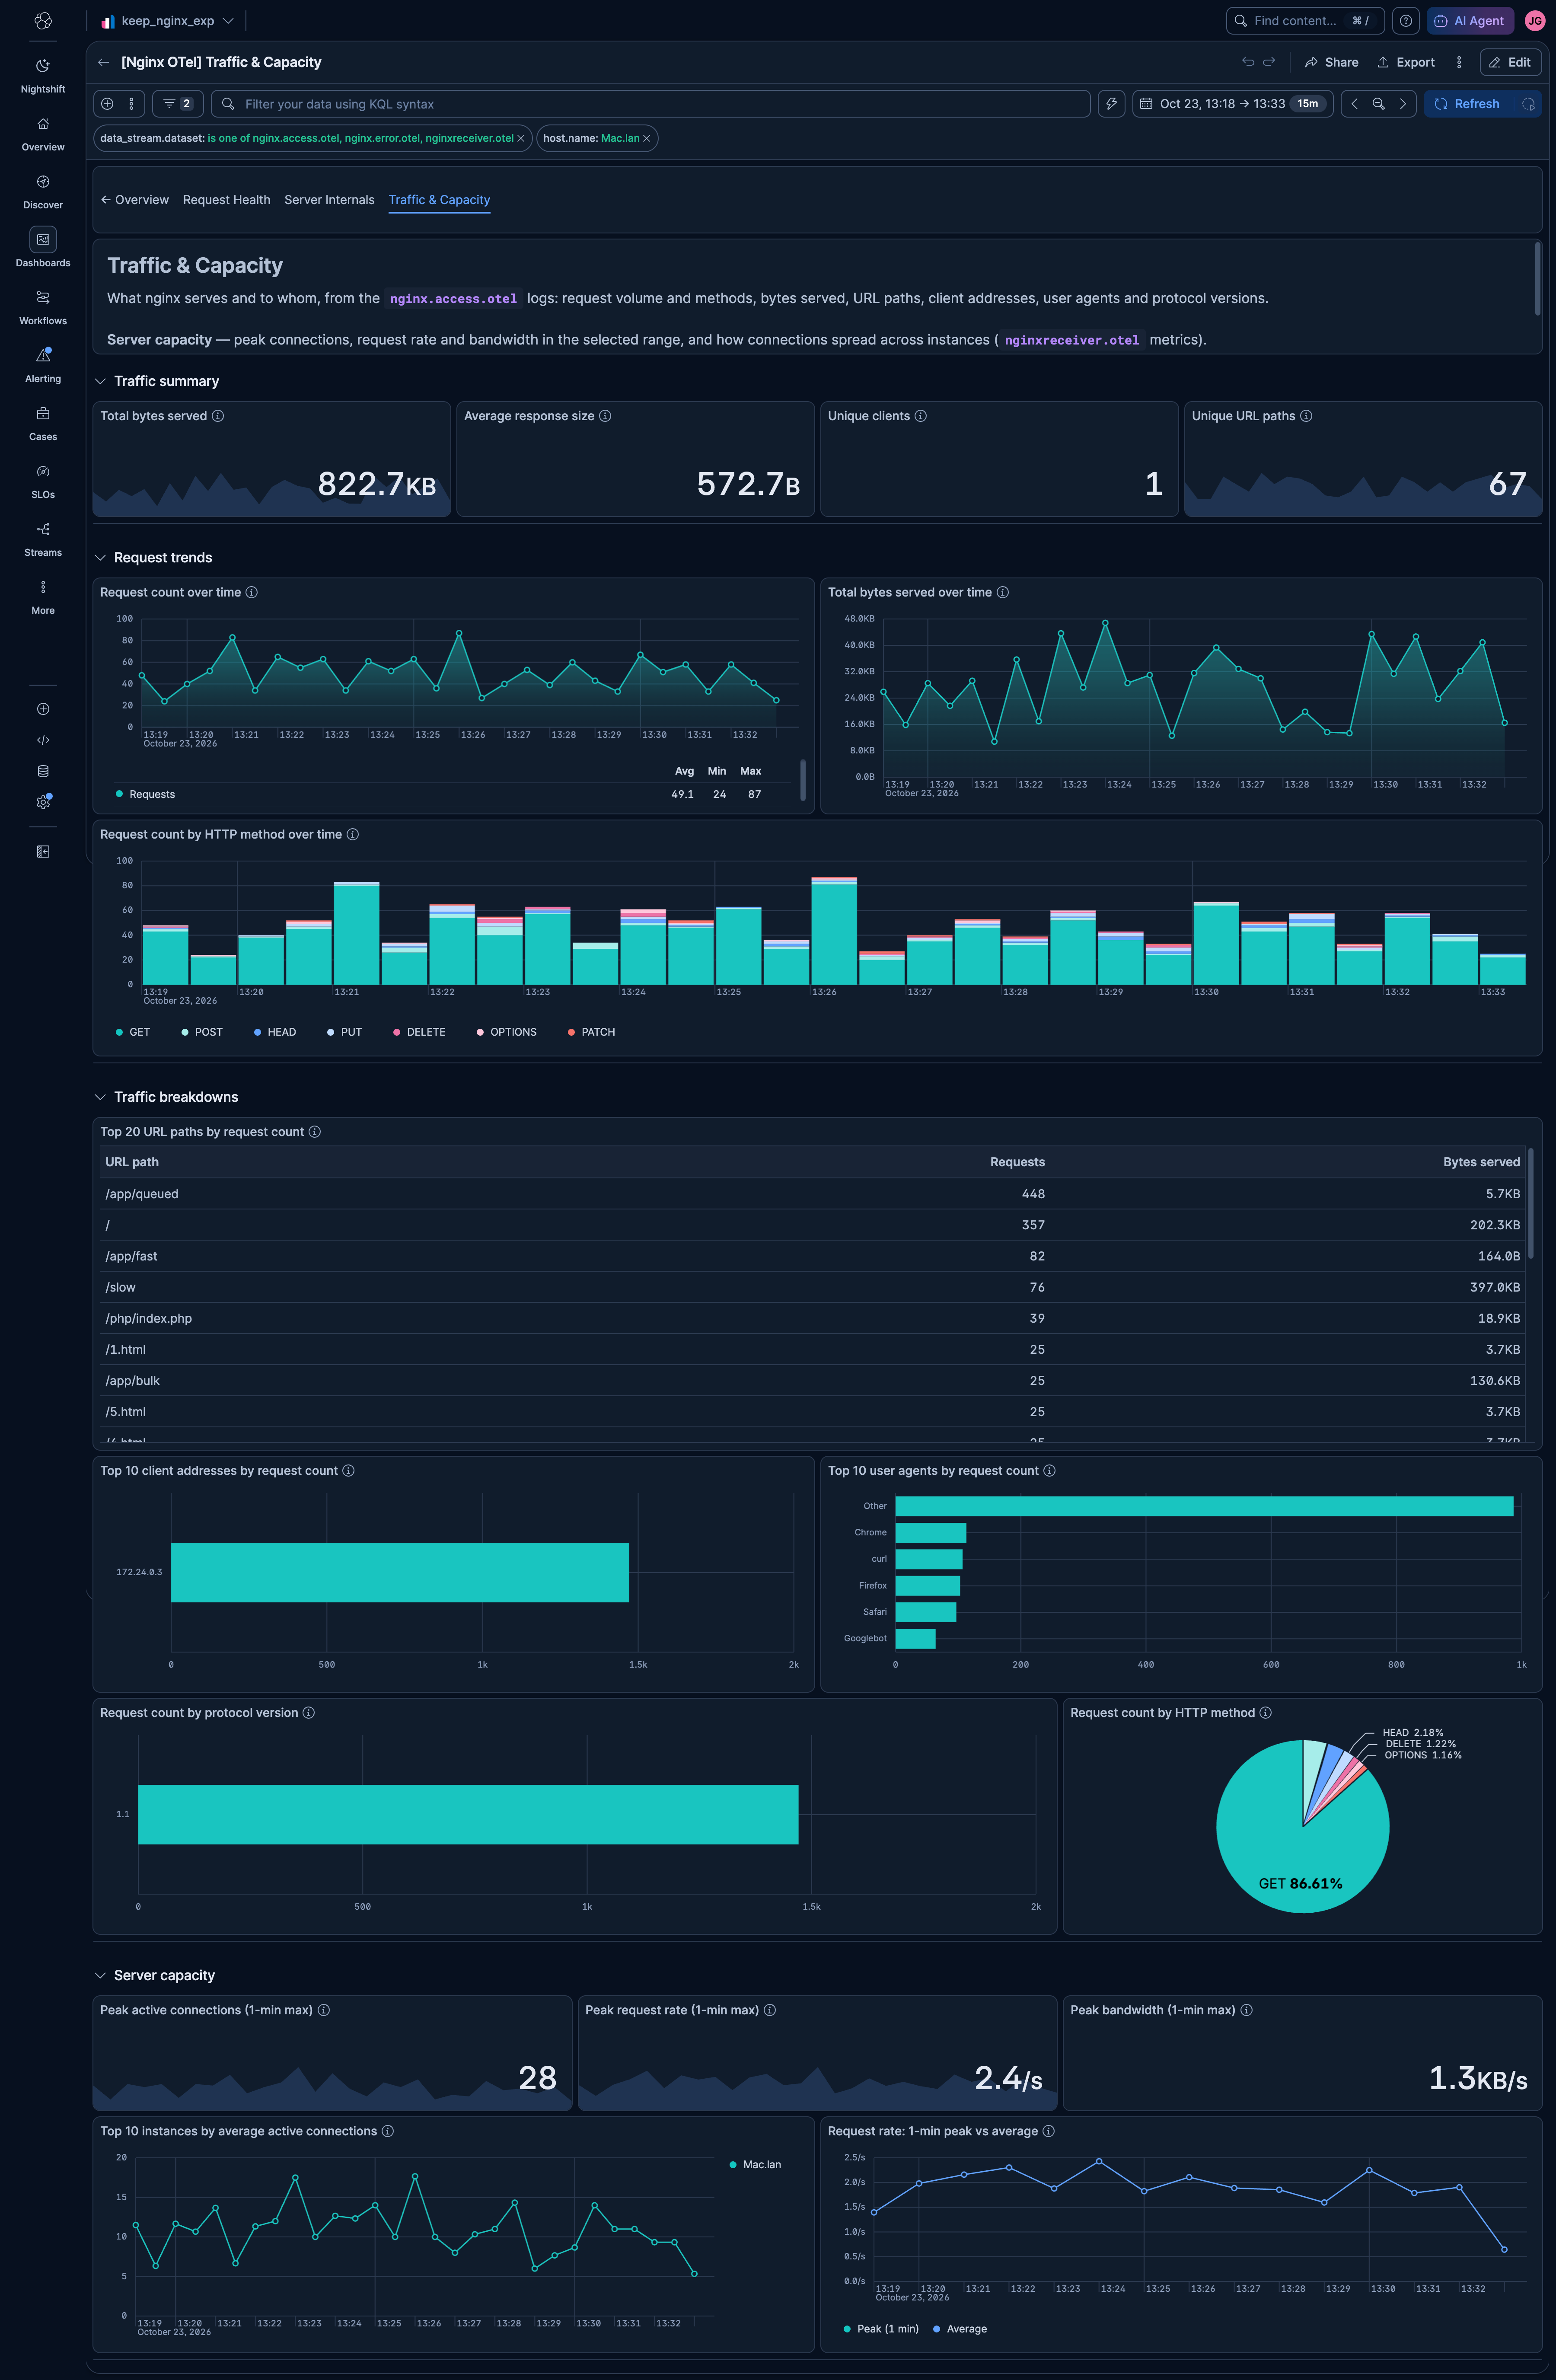Toggle the GET legend series
The height and width of the screenshot is (2380, 1556).
click(133, 1032)
